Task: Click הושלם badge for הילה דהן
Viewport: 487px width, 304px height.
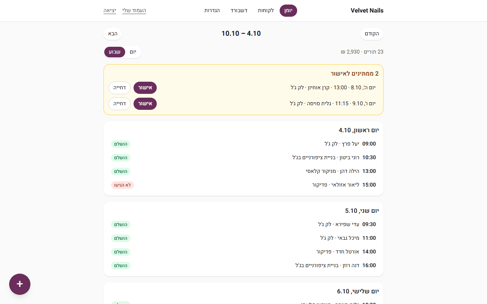Action: point(121,171)
